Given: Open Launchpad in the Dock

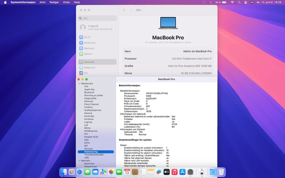Looking at the screenshot, I should click(x=72, y=172).
